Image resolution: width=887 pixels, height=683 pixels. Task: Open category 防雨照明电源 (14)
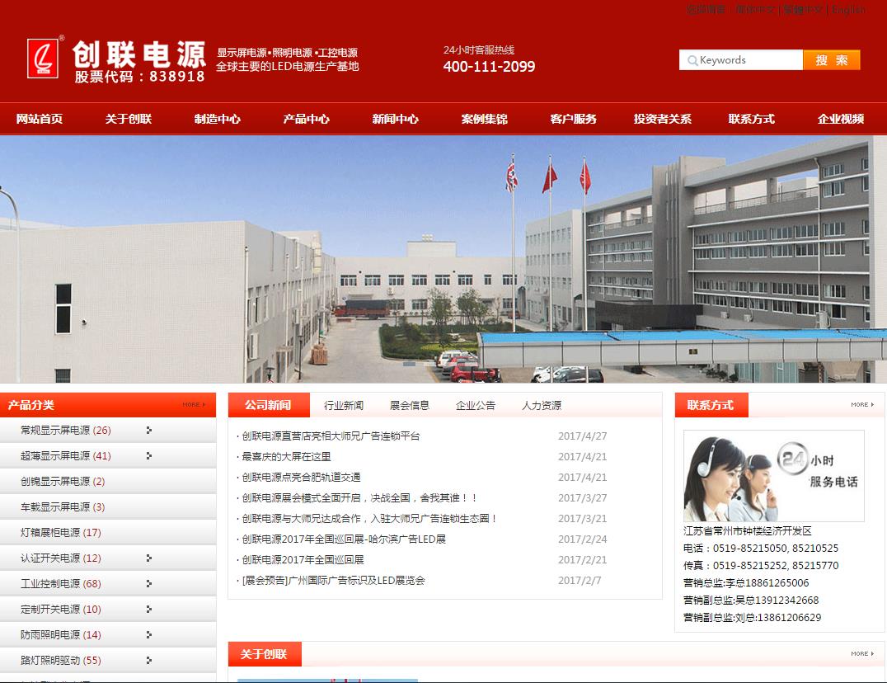[x=60, y=634]
